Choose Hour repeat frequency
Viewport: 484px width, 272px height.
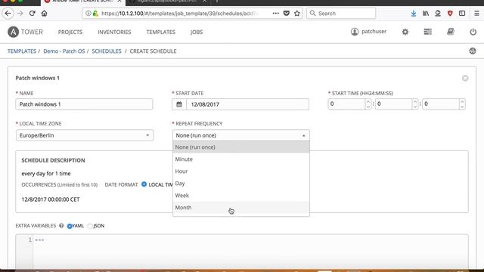click(x=241, y=172)
